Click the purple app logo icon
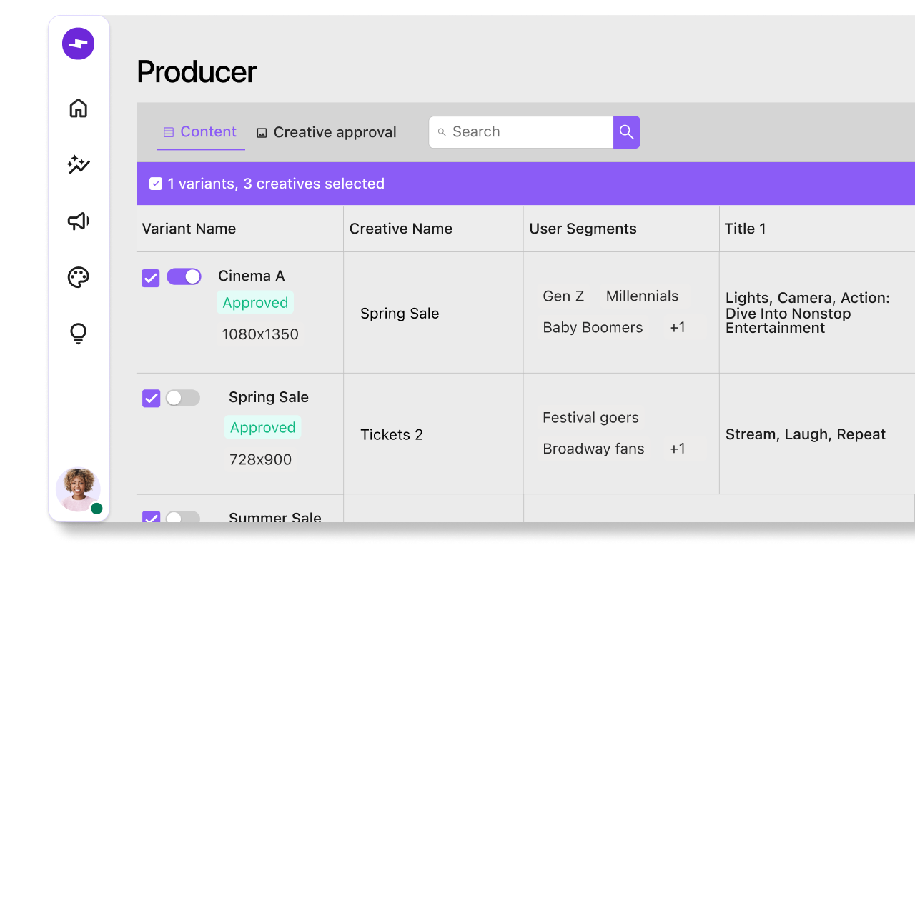The height and width of the screenshot is (915, 915). pyautogui.click(x=78, y=44)
